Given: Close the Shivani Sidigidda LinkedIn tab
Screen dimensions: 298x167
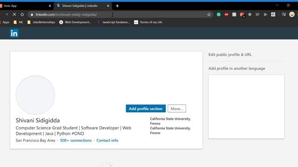Looking at the screenshot, I should coord(108,6).
